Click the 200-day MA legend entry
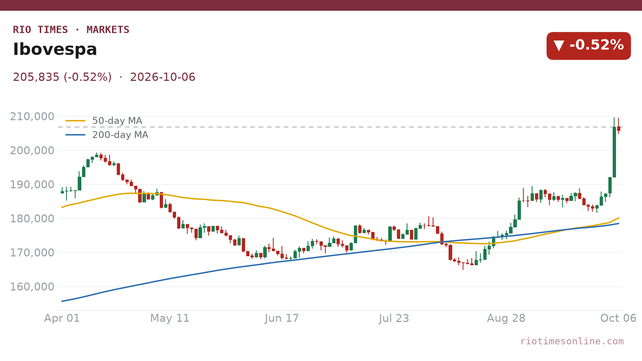The image size is (642, 361). [107, 135]
